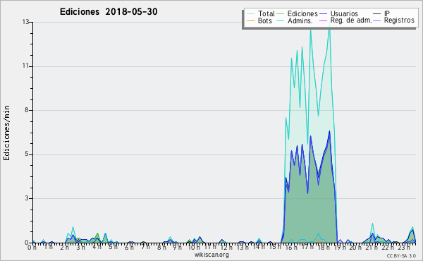Click the wikiscan.org label below chart
The height and width of the screenshot is (261, 423).
click(211, 255)
